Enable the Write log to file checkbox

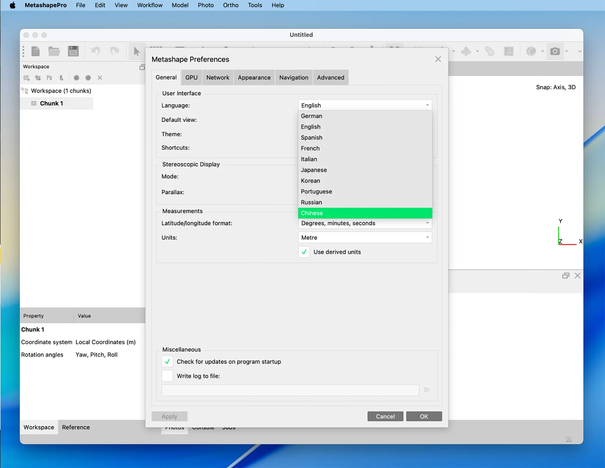[x=167, y=376]
